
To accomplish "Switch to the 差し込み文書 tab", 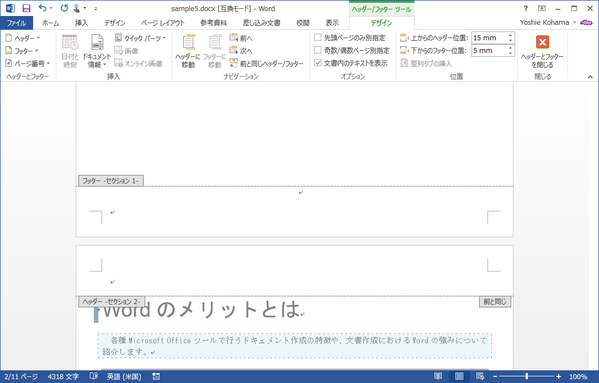I will coord(261,23).
